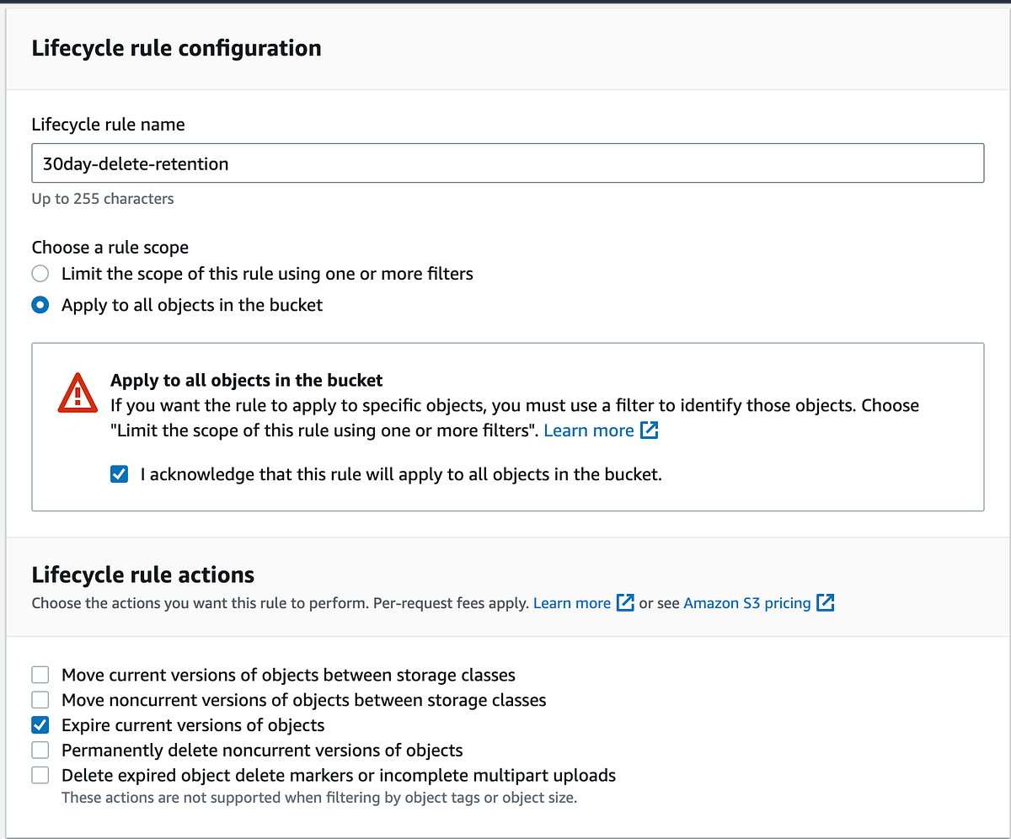Viewport: 1011px width, 839px height.
Task: Enable "Move noncurrent versions of objects between storage classes"
Action: [40, 699]
